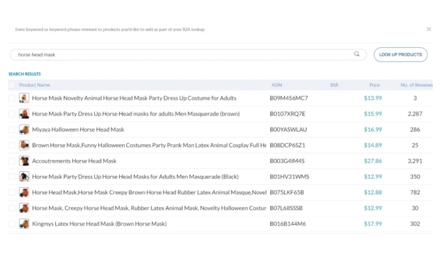Image resolution: width=441 pixels, height=264 pixels.
Task: Click the BSR column header
Action: pyautogui.click(x=334, y=85)
